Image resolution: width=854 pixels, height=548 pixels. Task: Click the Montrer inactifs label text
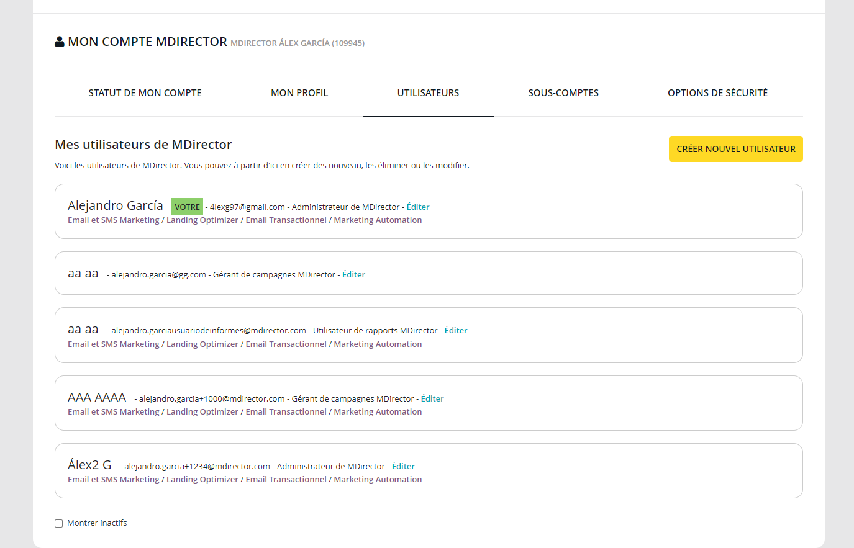[97, 523]
